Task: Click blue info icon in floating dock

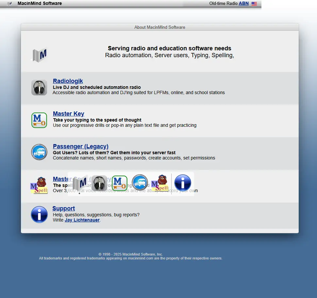Action: 183,183
